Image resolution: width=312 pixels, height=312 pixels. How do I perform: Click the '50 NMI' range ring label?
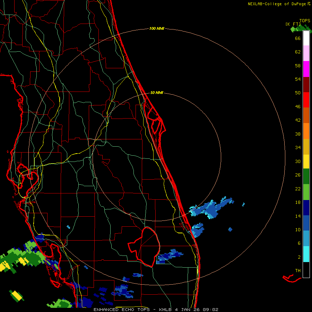coord(157,93)
